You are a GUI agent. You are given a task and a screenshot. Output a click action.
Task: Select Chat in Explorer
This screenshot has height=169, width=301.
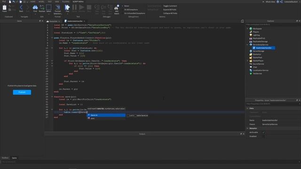(255, 67)
